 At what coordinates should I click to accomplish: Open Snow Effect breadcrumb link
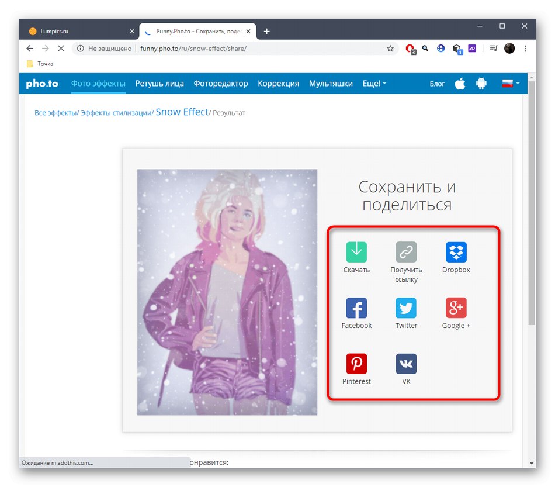(182, 112)
